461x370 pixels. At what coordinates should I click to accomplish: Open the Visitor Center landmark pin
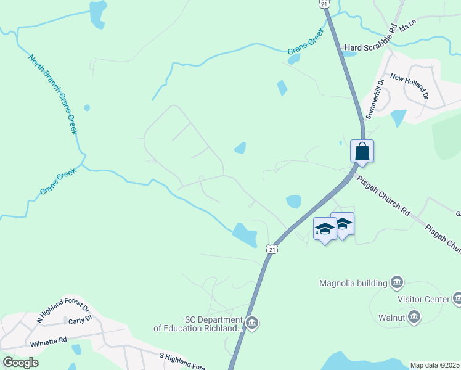tap(458, 299)
